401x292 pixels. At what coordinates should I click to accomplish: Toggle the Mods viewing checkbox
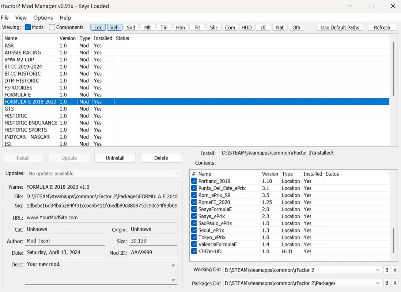pos(28,27)
